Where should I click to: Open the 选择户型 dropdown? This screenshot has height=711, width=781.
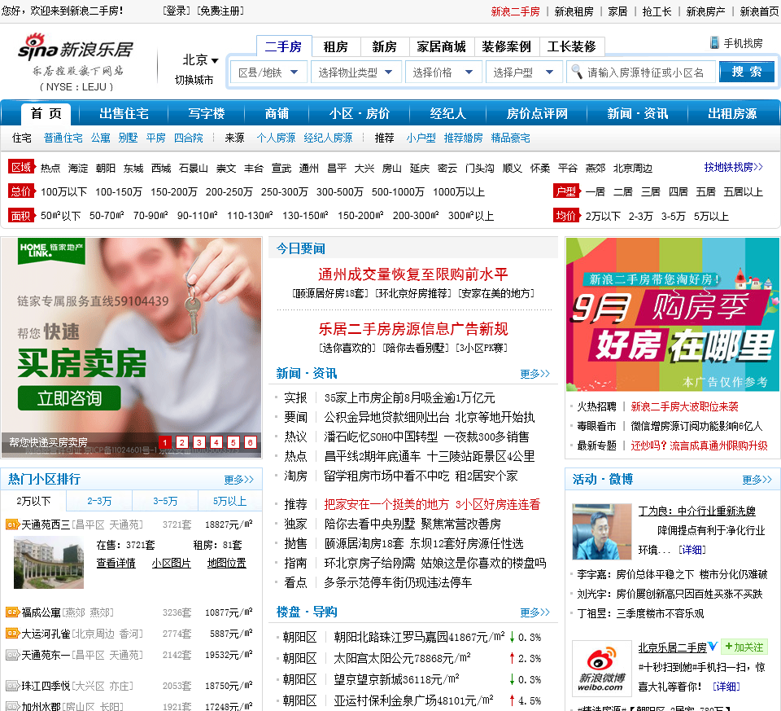click(524, 72)
